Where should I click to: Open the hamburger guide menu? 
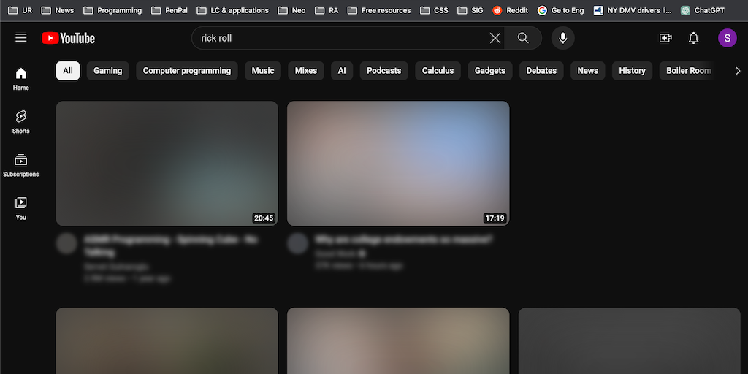pyautogui.click(x=20, y=38)
